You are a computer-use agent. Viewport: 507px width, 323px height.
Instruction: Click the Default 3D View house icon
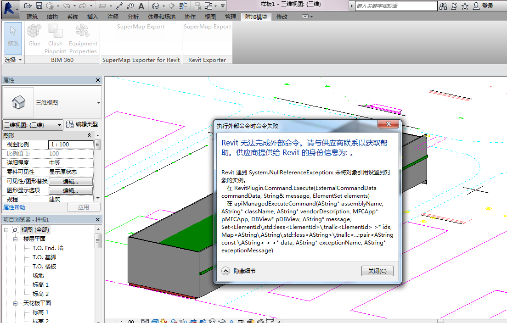pos(156,6)
